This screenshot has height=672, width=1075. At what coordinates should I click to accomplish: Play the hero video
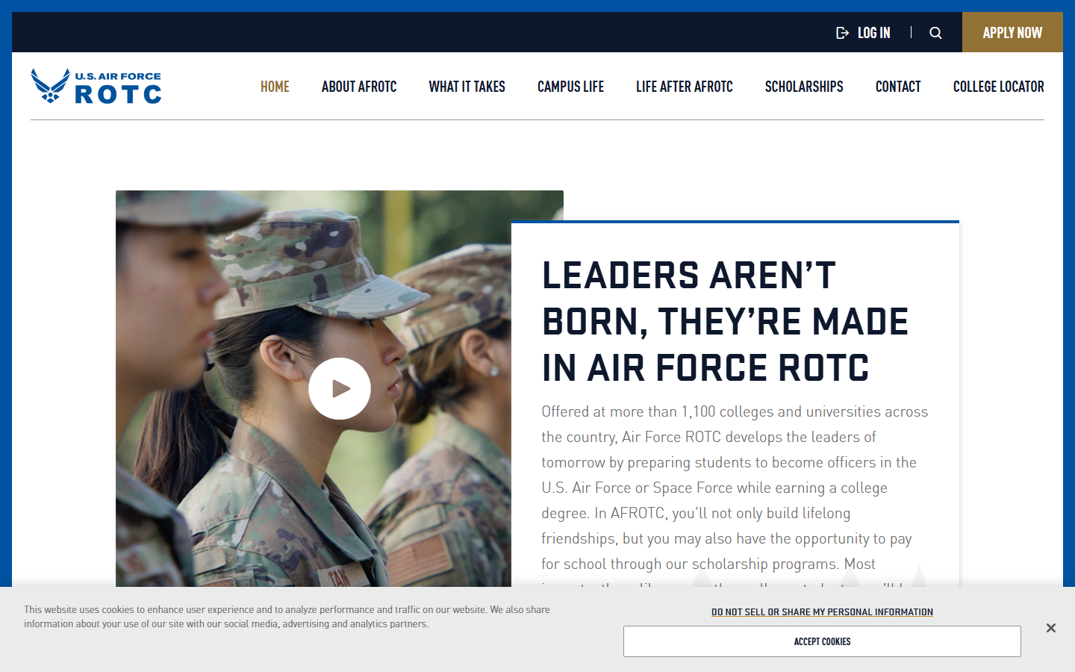[x=340, y=388]
